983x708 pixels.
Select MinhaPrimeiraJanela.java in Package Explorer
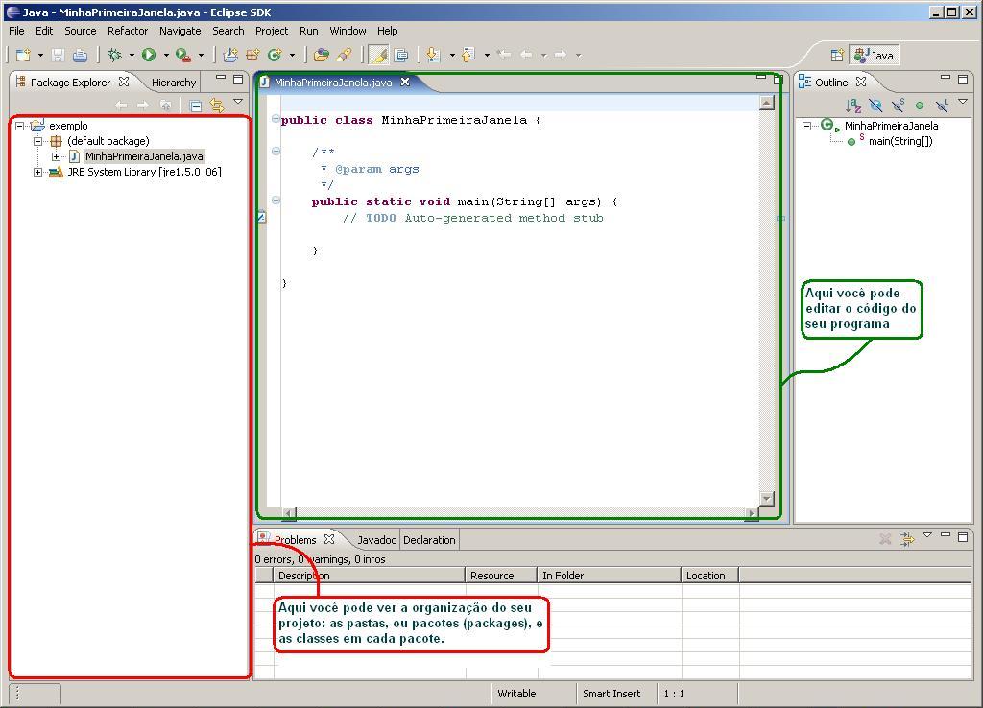(144, 156)
